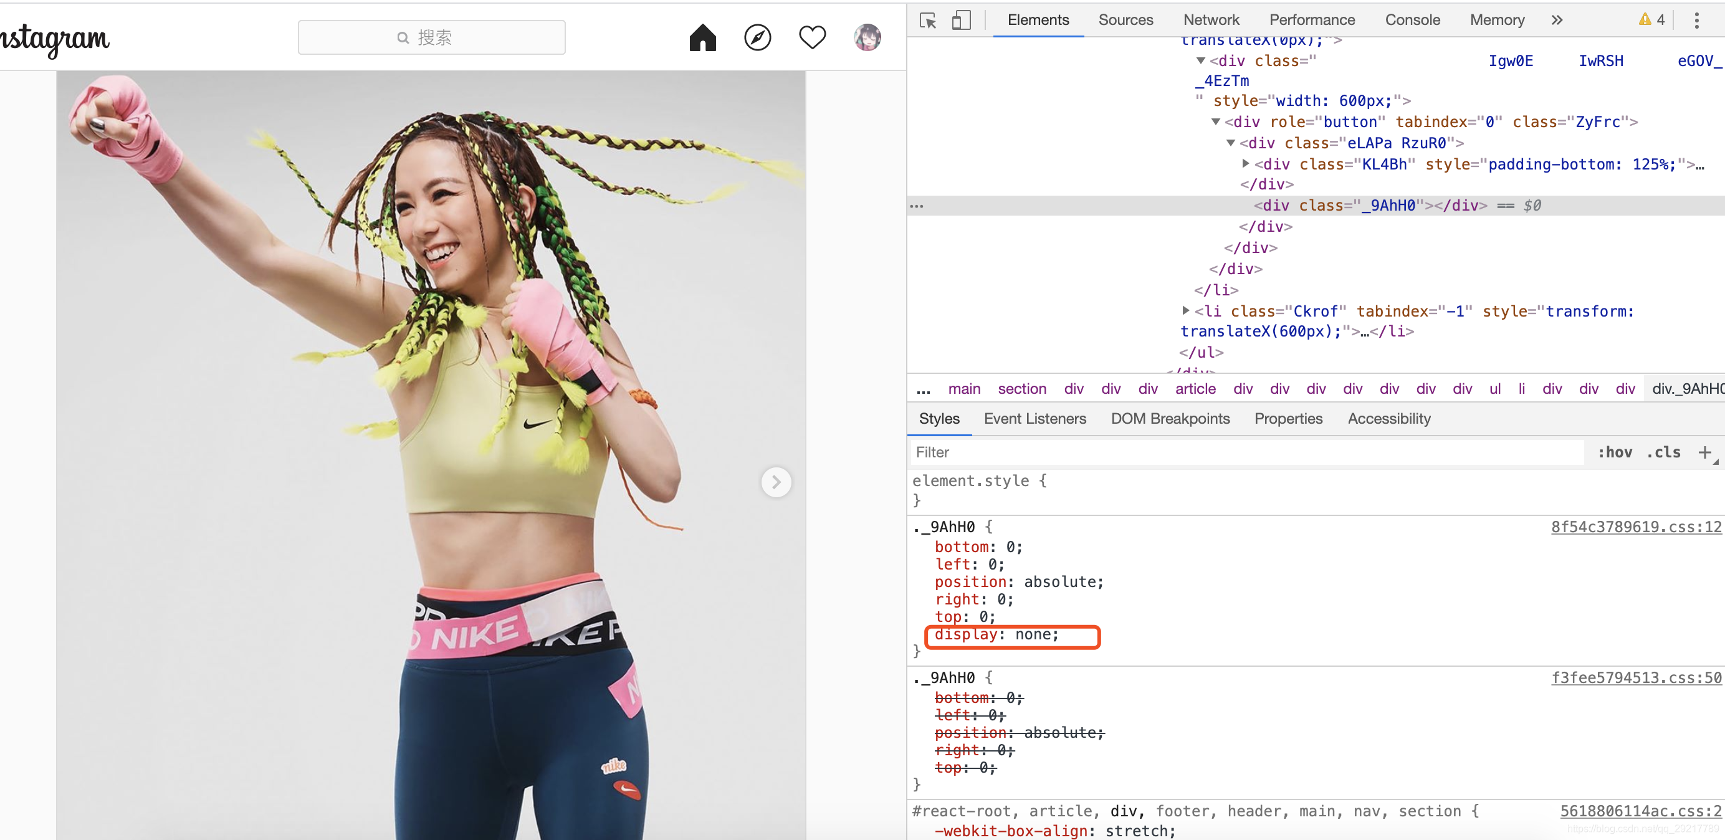Click breadcrumb item ul
1725x840 pixels.
tap(1494, 389)
